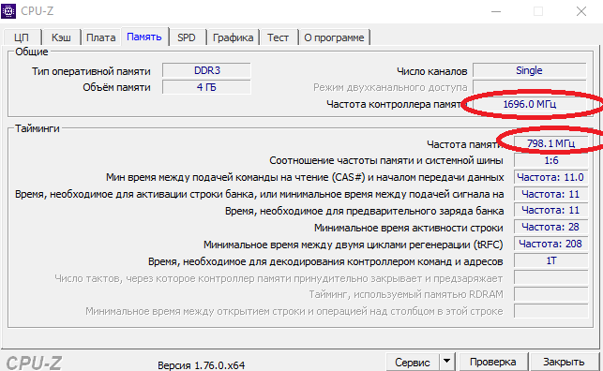The width and height of the screenshot is (603, 371).
Task: Click the Число каналов label
Action: point(432,71)
